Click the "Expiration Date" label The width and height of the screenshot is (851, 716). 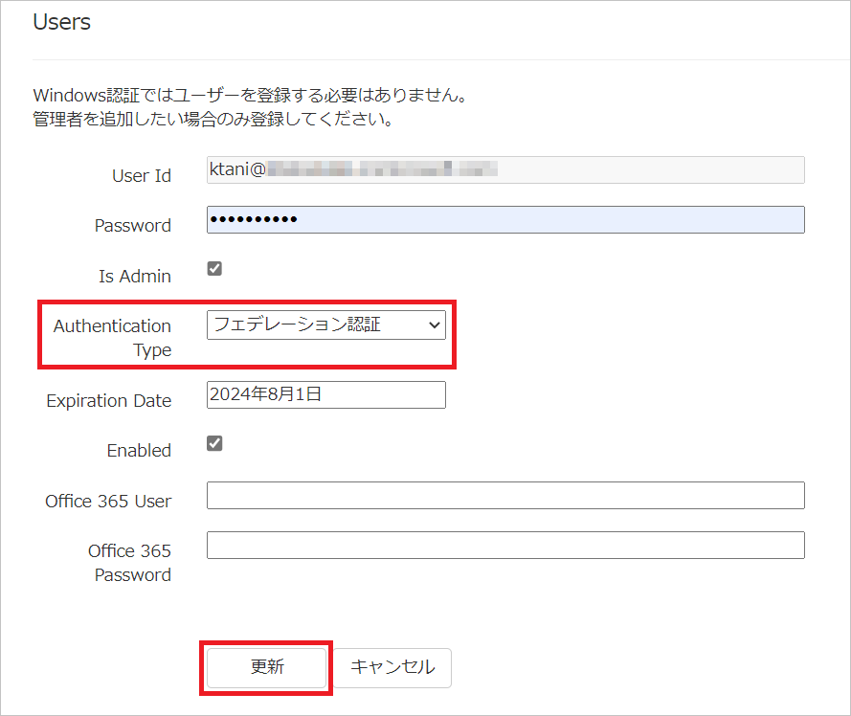click(108, 401)
